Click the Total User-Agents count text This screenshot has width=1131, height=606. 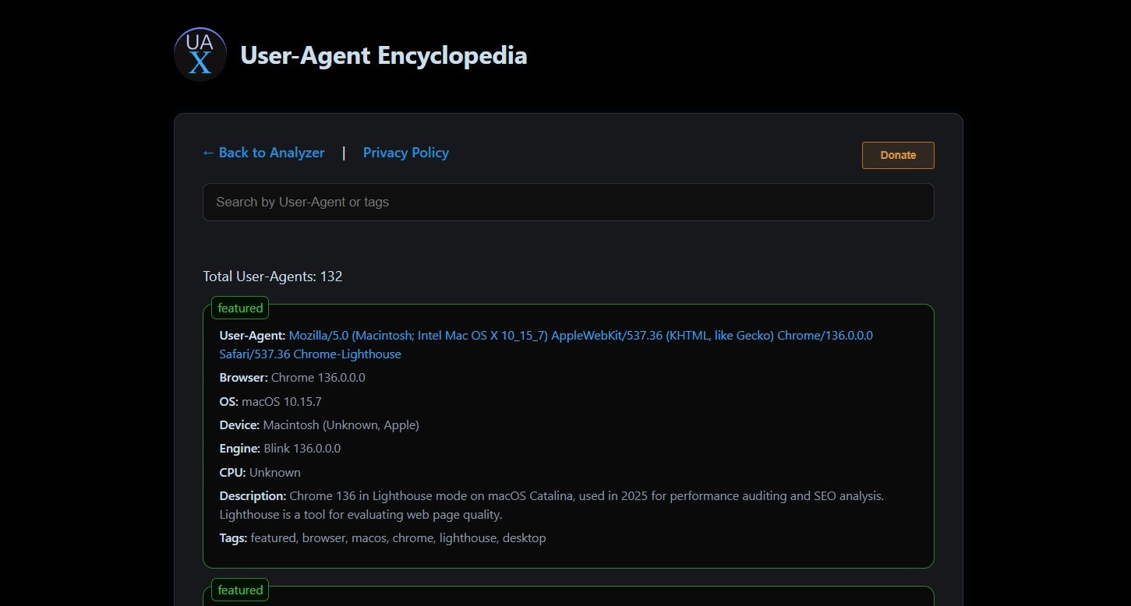click(x=272, y=277)
